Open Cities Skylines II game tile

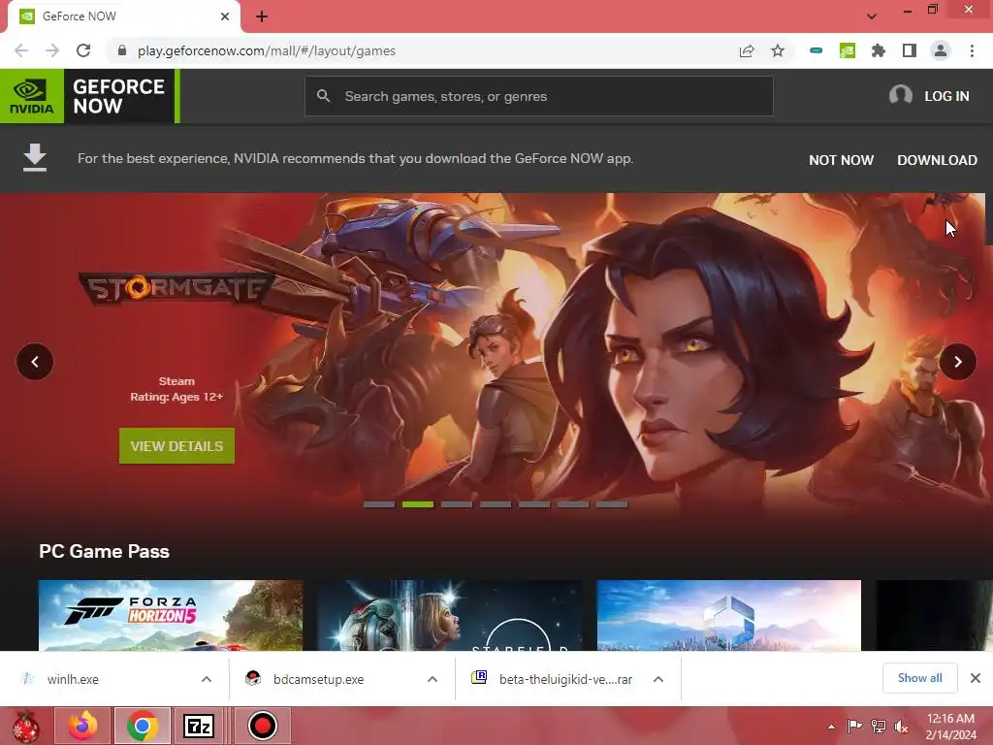click(x=729, y=616)
